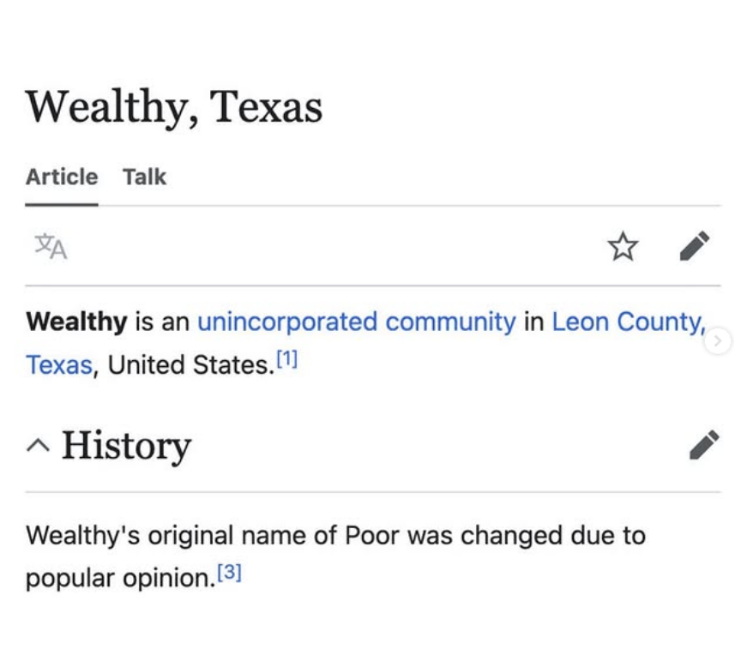This screenshot has width=735, height=661.
Task: View available translations via the 文A icon
Action: [x=50, y=246]
